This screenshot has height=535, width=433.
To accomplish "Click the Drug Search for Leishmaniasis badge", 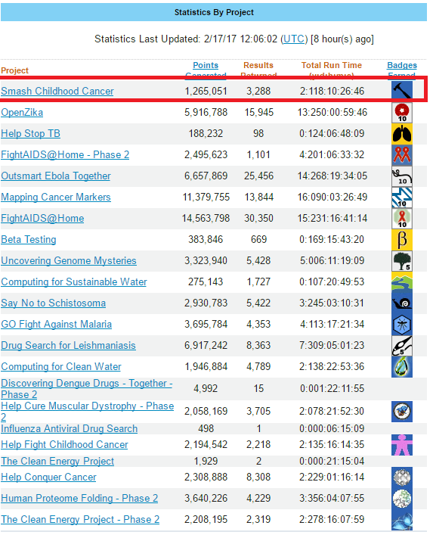I will 402,345.
